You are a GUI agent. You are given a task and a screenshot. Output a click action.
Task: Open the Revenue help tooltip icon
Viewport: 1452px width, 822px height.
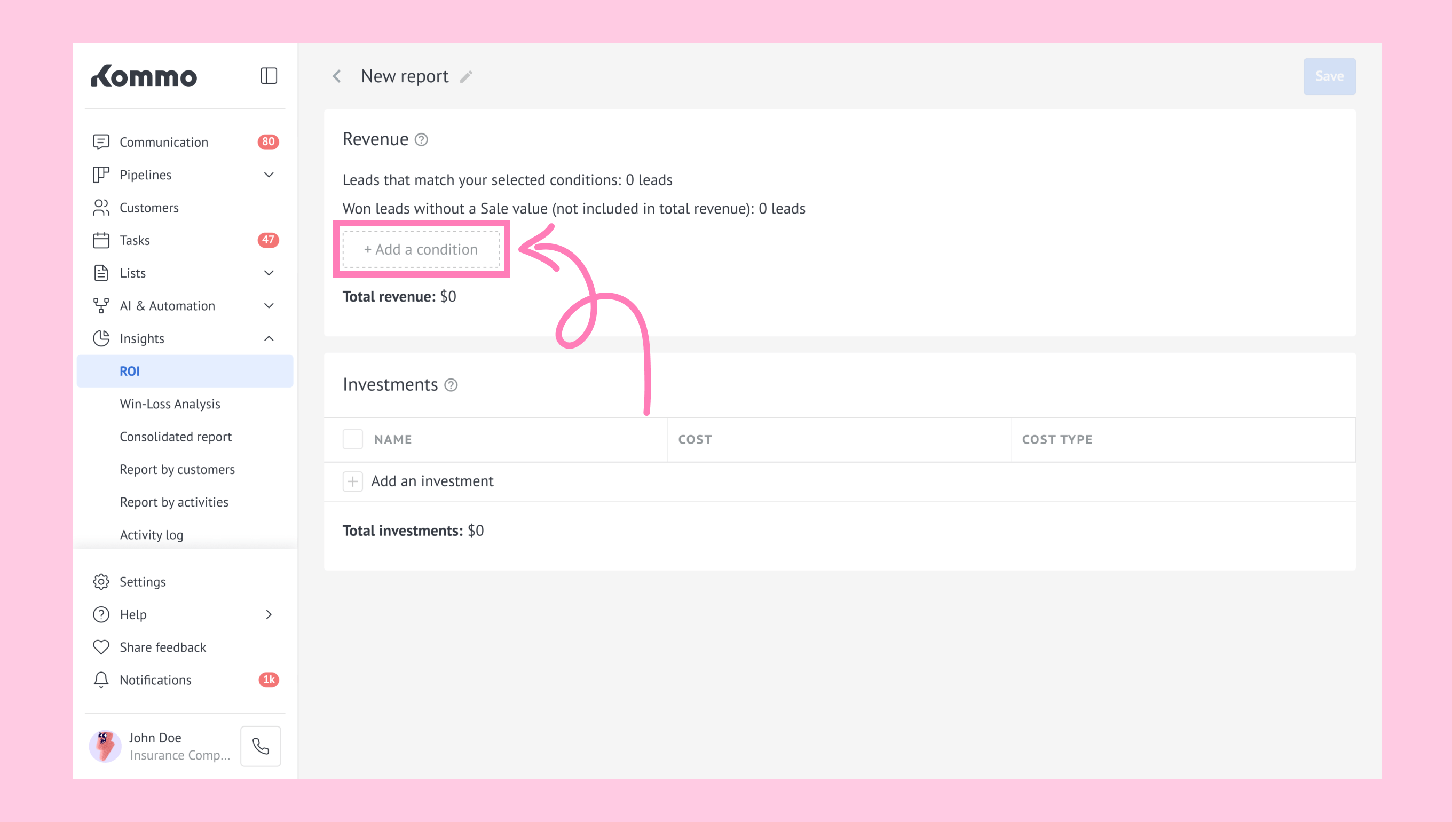pos(421,139)
